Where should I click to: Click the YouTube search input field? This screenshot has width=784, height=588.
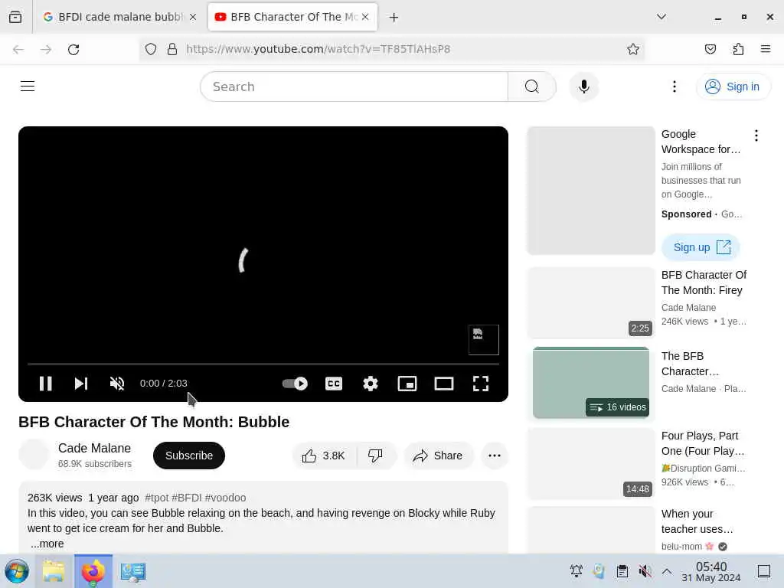pos(354,87)
